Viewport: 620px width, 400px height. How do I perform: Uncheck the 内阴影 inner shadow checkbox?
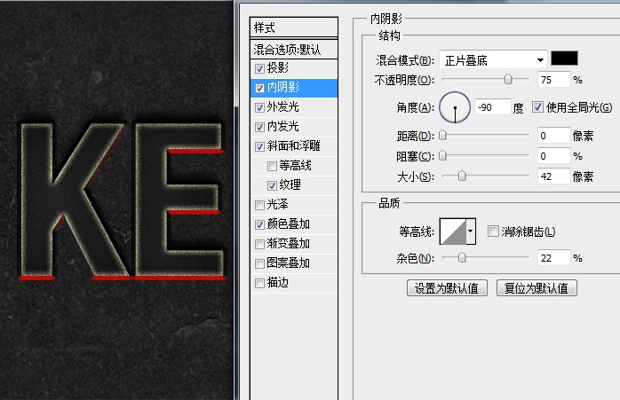click(x=259, y=88)
